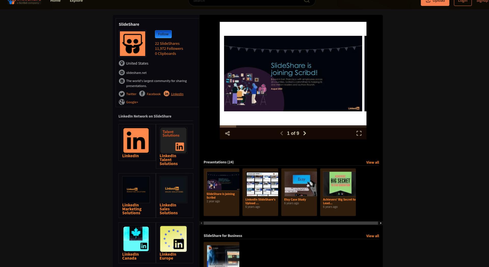The width and height of the screenshot is (489, 267).
Task: Click the '1 of 9' slide counter
Action: (x=293, y=133)
